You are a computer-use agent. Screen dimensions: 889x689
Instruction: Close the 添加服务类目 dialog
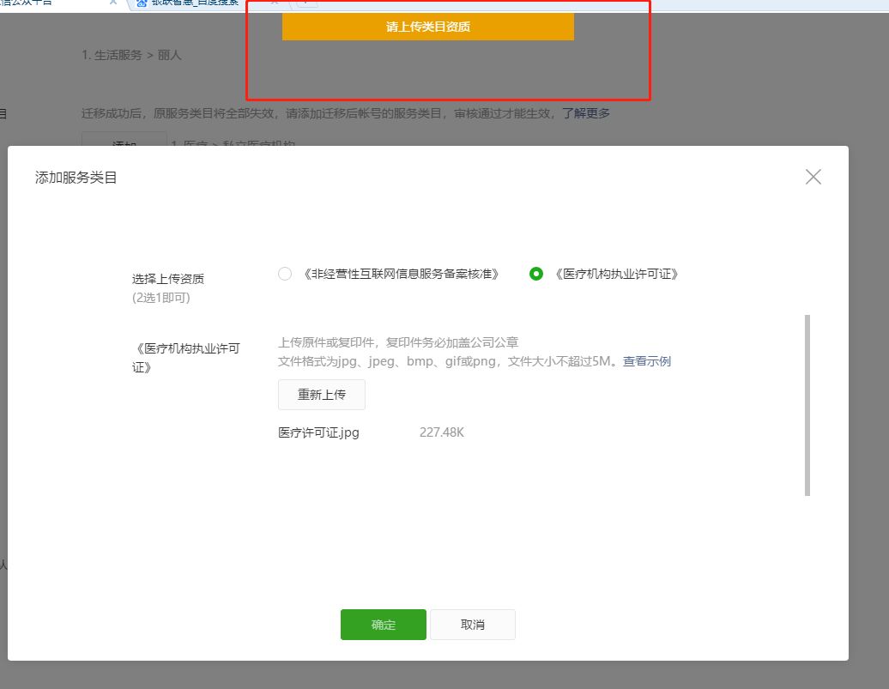pyautogui.click(x=813, y=177)
